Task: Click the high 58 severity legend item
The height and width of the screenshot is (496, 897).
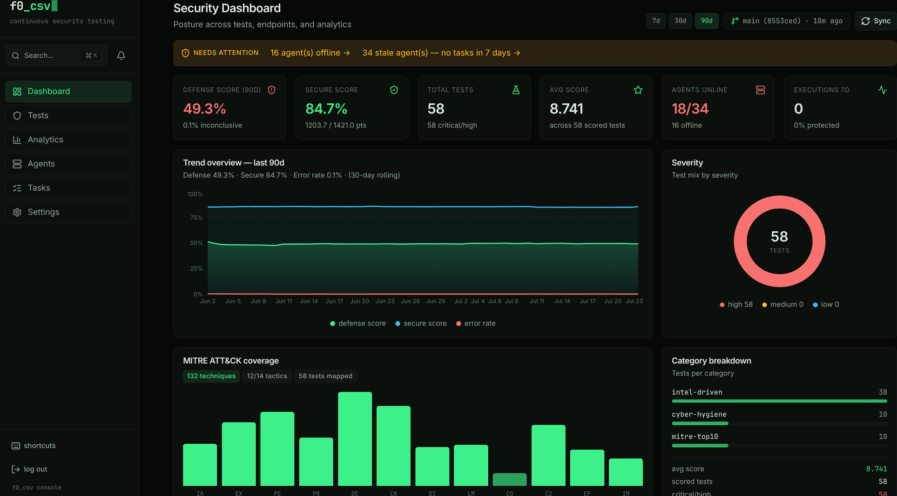Action: pos(736,305)
